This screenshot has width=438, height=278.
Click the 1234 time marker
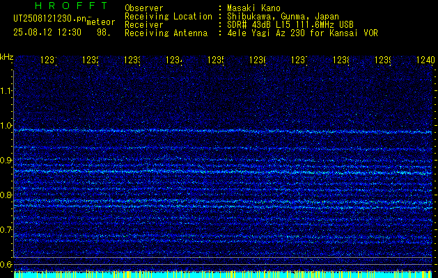[x=174, y=60]
